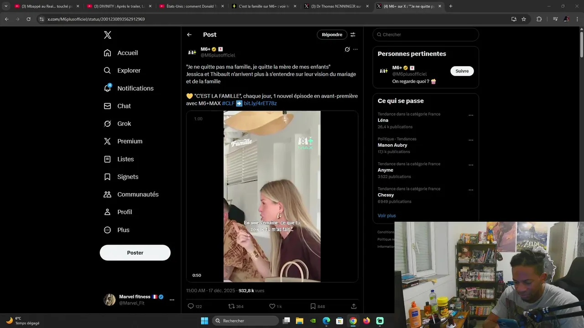Open Premium page
This screenshot has height=328, width=584.
[x=123, y=141]
